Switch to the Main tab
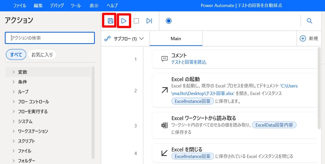 click(x=176, y=38)
